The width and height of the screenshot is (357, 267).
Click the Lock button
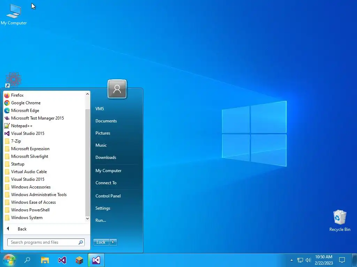tap(101, 242)
